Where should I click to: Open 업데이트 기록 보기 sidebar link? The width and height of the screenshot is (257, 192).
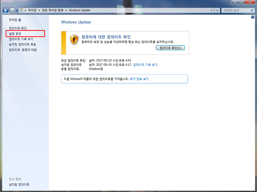tap(21, 39)
